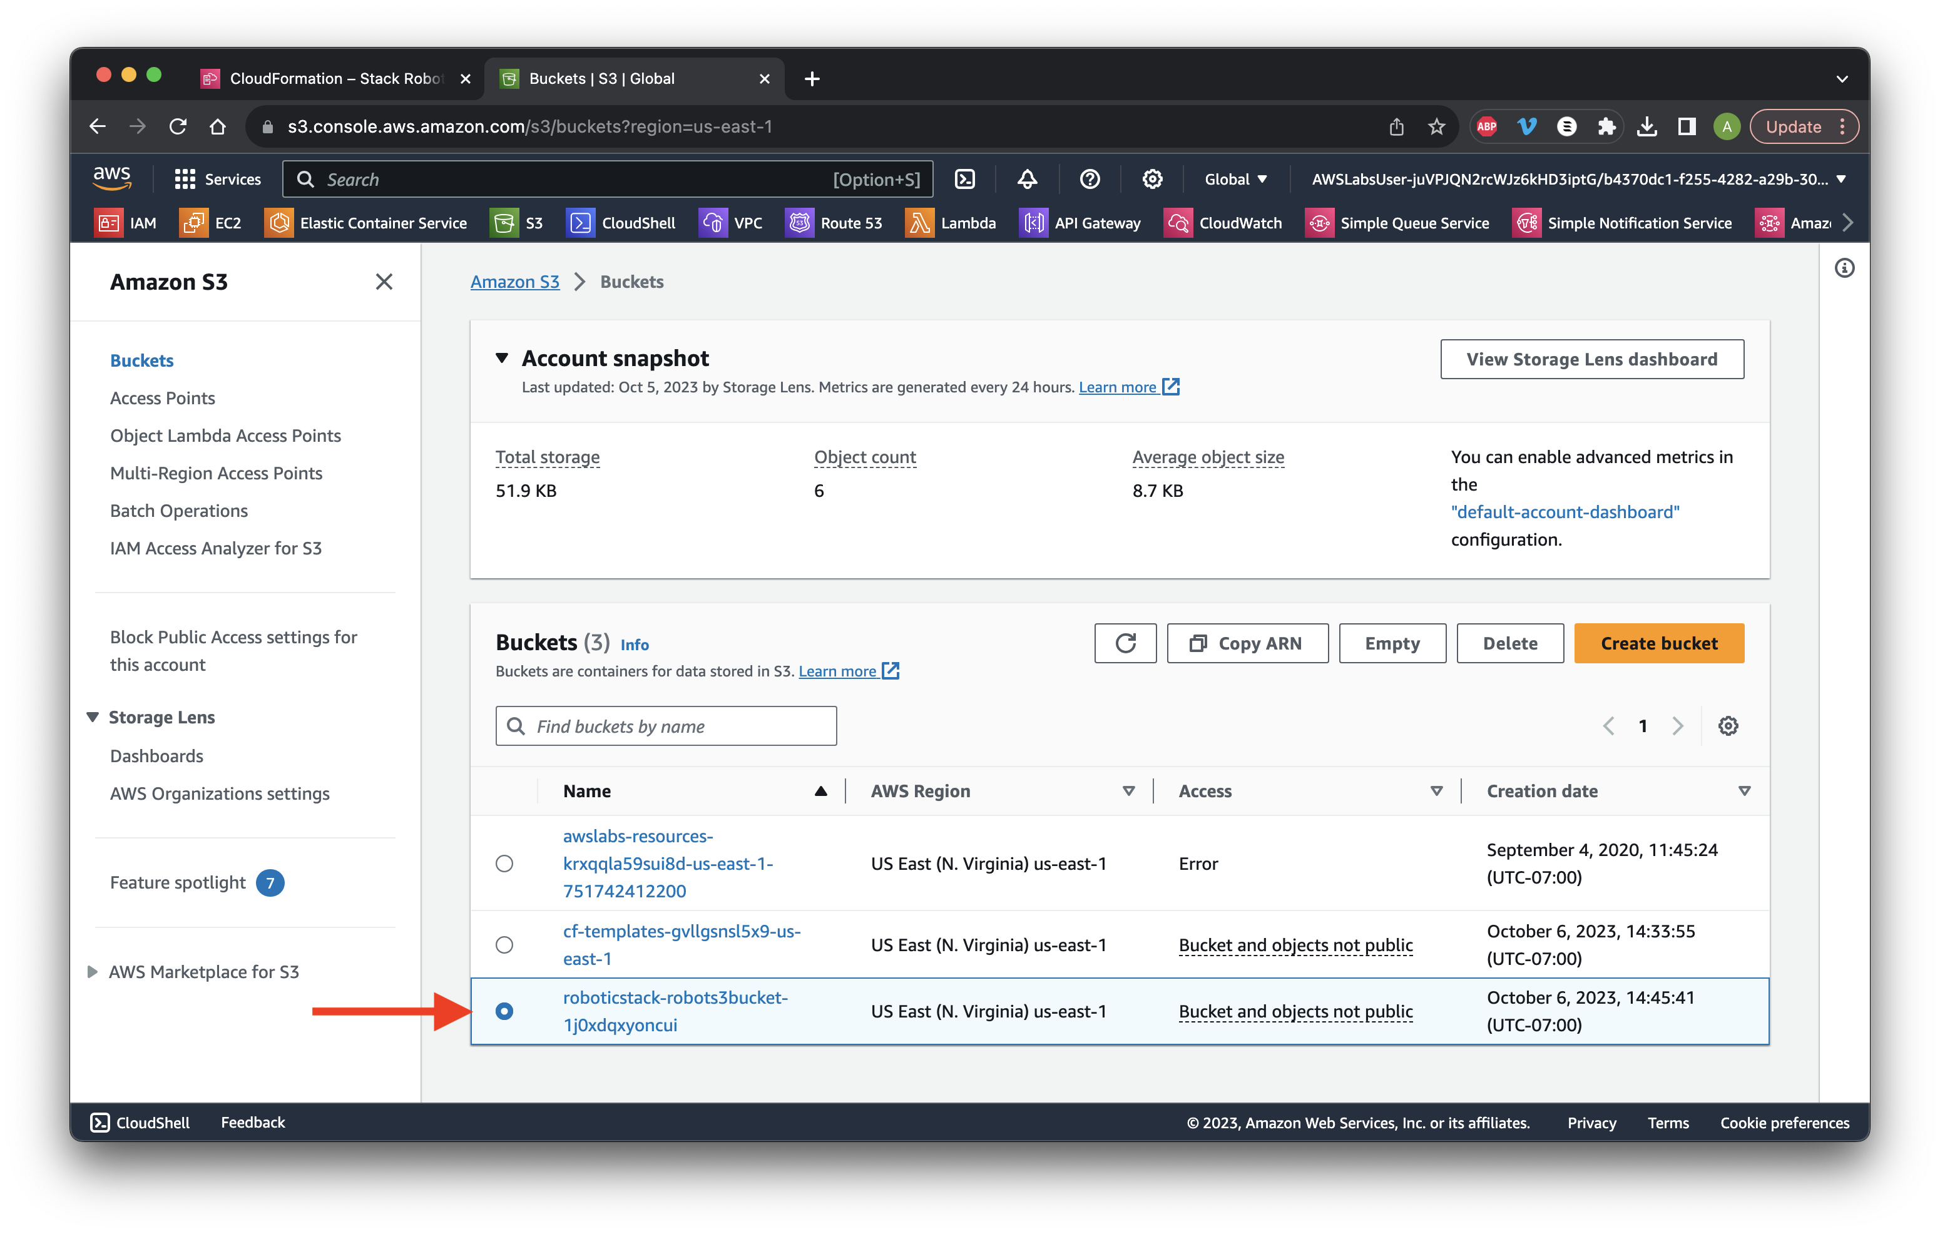Click the AWS console Search box

pyautogui.click(x=608, y=179)
